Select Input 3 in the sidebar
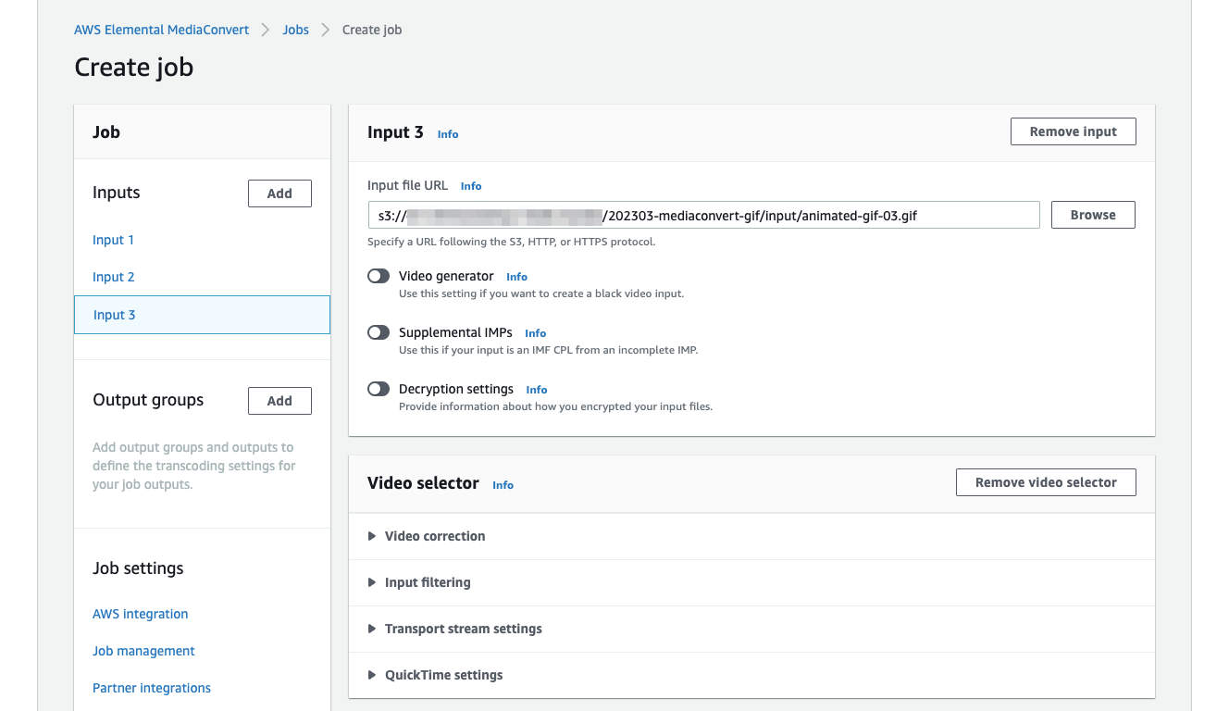The image size is (1229, 711). tap(202, 315)
